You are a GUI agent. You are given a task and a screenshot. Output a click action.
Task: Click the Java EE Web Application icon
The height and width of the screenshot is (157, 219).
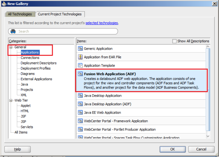pos(80,112)
